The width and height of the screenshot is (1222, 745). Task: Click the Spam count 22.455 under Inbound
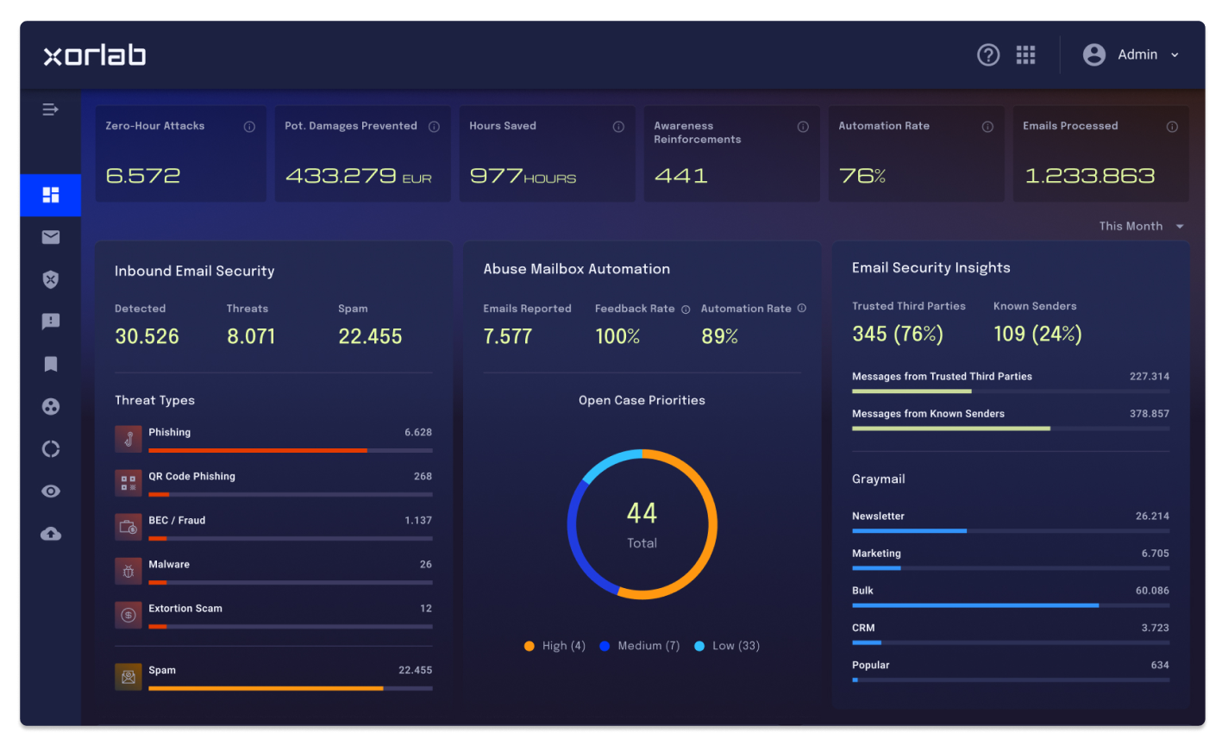coord(370,336)
